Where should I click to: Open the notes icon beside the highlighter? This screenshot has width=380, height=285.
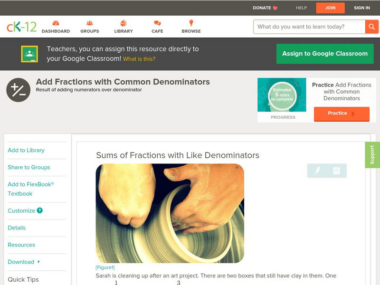coord(336,171)
